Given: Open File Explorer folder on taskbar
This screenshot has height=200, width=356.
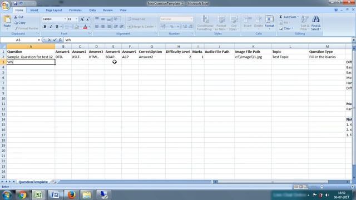Looking at the screenshot, I should click(x=87, y=195).
